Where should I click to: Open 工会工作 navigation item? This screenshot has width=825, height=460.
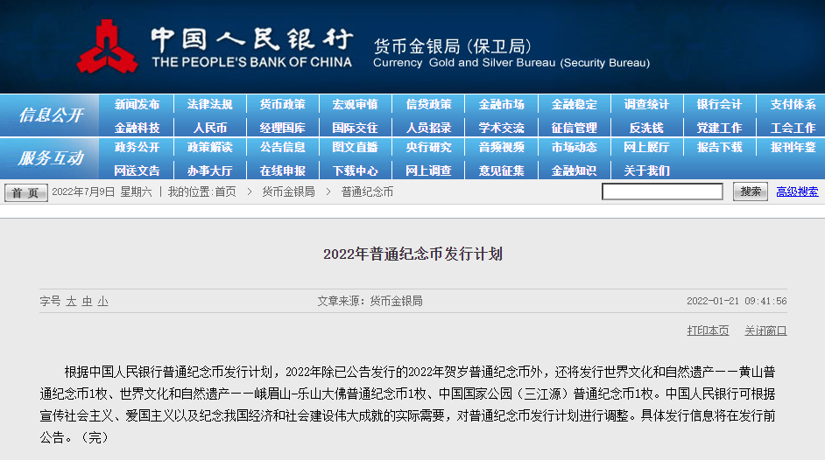[793, 128]
